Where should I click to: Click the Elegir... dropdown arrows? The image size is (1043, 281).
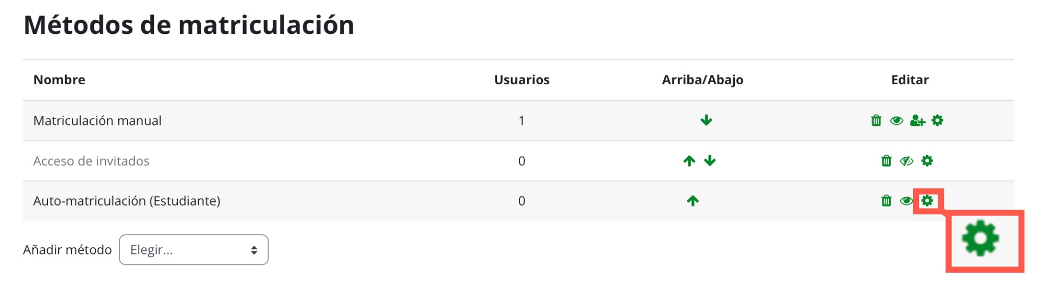point(254,250)
